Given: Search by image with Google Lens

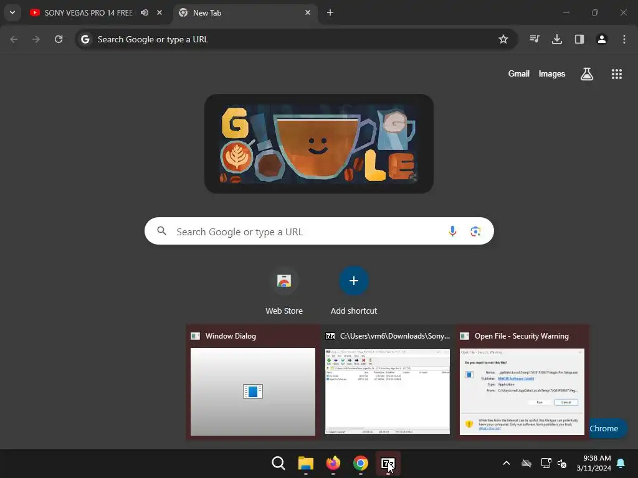Looking at the screenshot, I should point(475,232).
